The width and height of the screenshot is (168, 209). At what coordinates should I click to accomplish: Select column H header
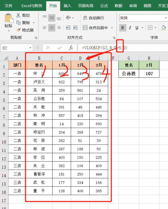click(149, 58)
